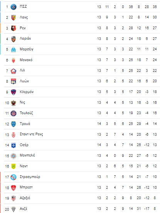Open the Λανς team logo
Image resolution: width=160 pixels, height=213 pixels.
(13, 18)
